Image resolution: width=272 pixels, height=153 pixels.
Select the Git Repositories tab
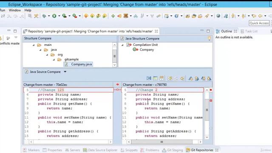(202, 150)
